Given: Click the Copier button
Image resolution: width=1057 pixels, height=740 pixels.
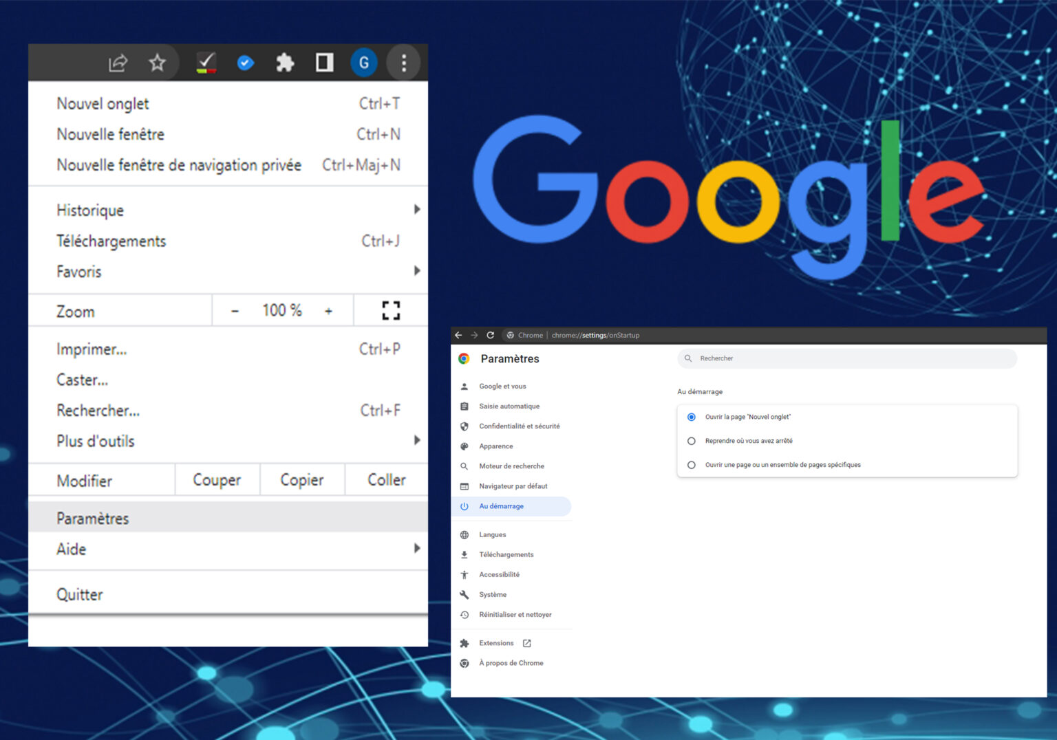Looking at the screenshot, I should [x=302, y=480].
